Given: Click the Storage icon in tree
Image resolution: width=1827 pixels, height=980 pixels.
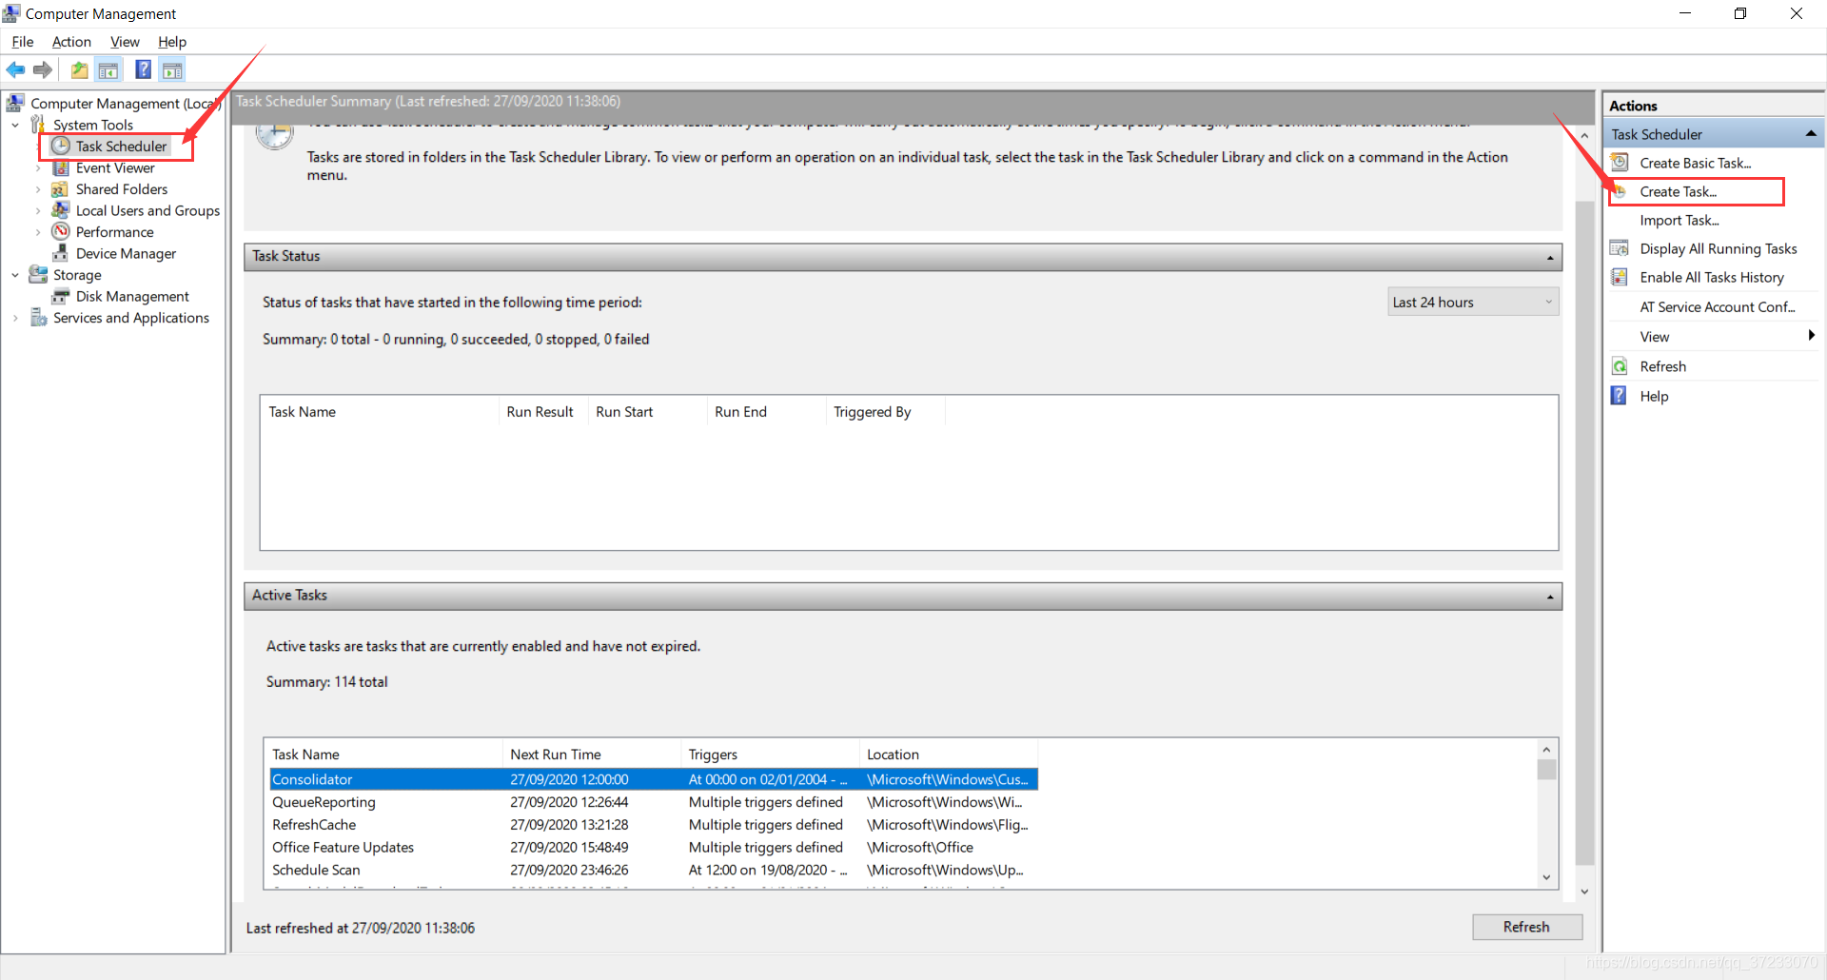Looking at the screenshot, I should [38, 274].
